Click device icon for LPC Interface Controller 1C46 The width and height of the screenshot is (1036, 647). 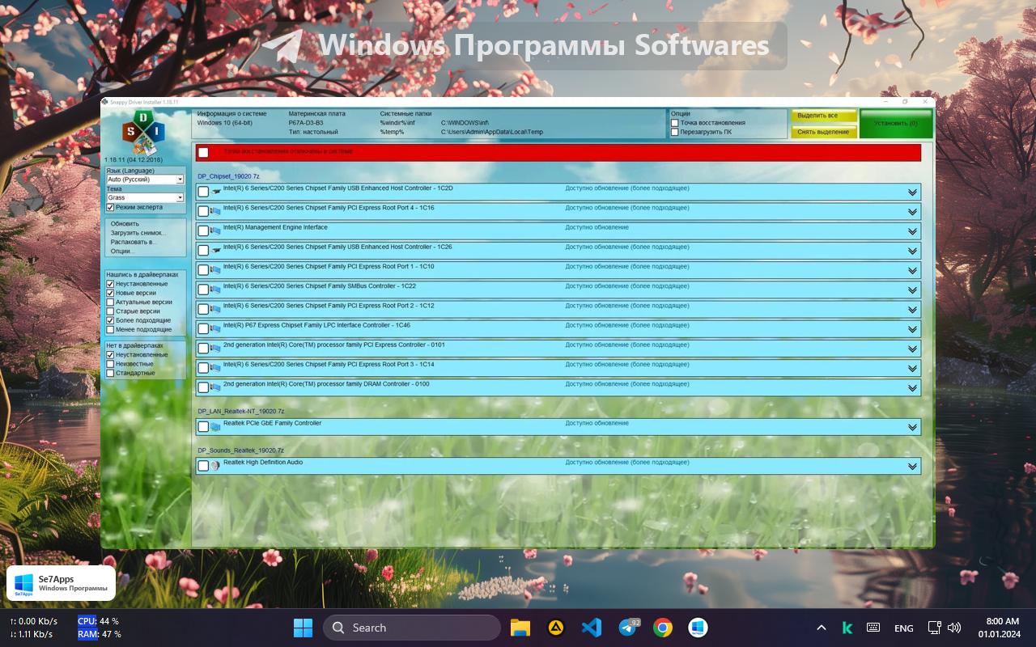pos(215,329)
